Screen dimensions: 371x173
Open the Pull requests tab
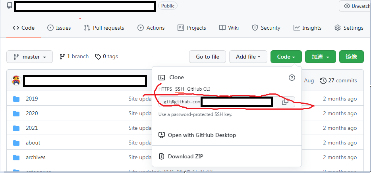click(104, 28)
